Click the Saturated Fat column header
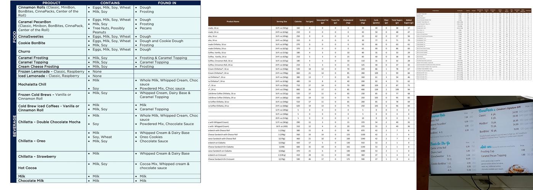Screen dimensions: 533x190 (323, 22)
